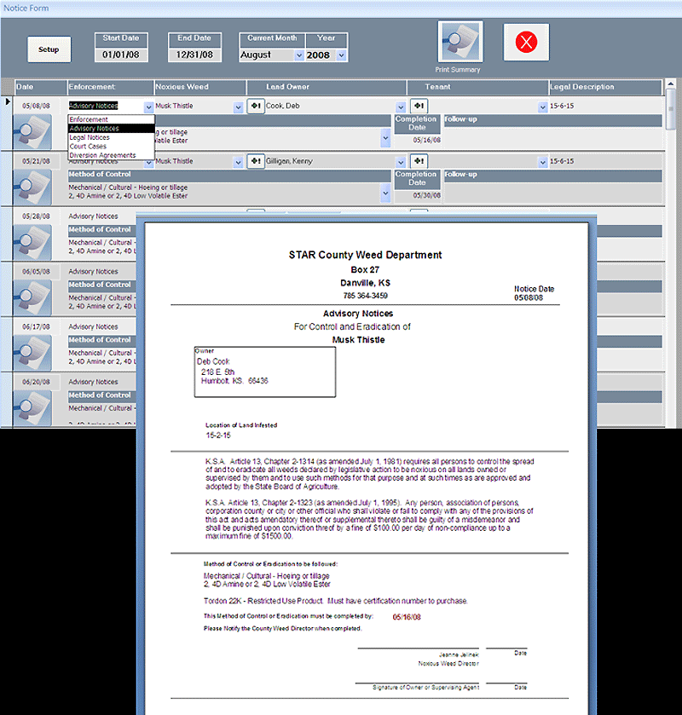Click Cook, Deb land owner name

[282, 106]
